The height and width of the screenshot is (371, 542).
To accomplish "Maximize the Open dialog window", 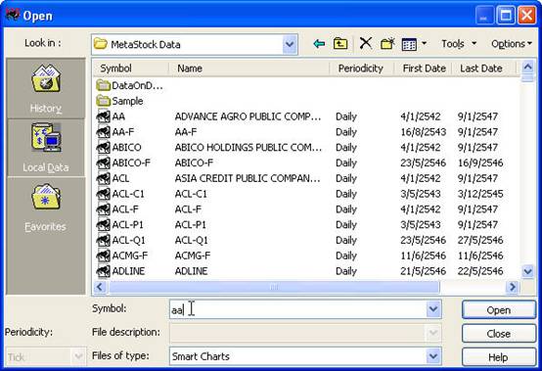I will (x=506, y=16).
